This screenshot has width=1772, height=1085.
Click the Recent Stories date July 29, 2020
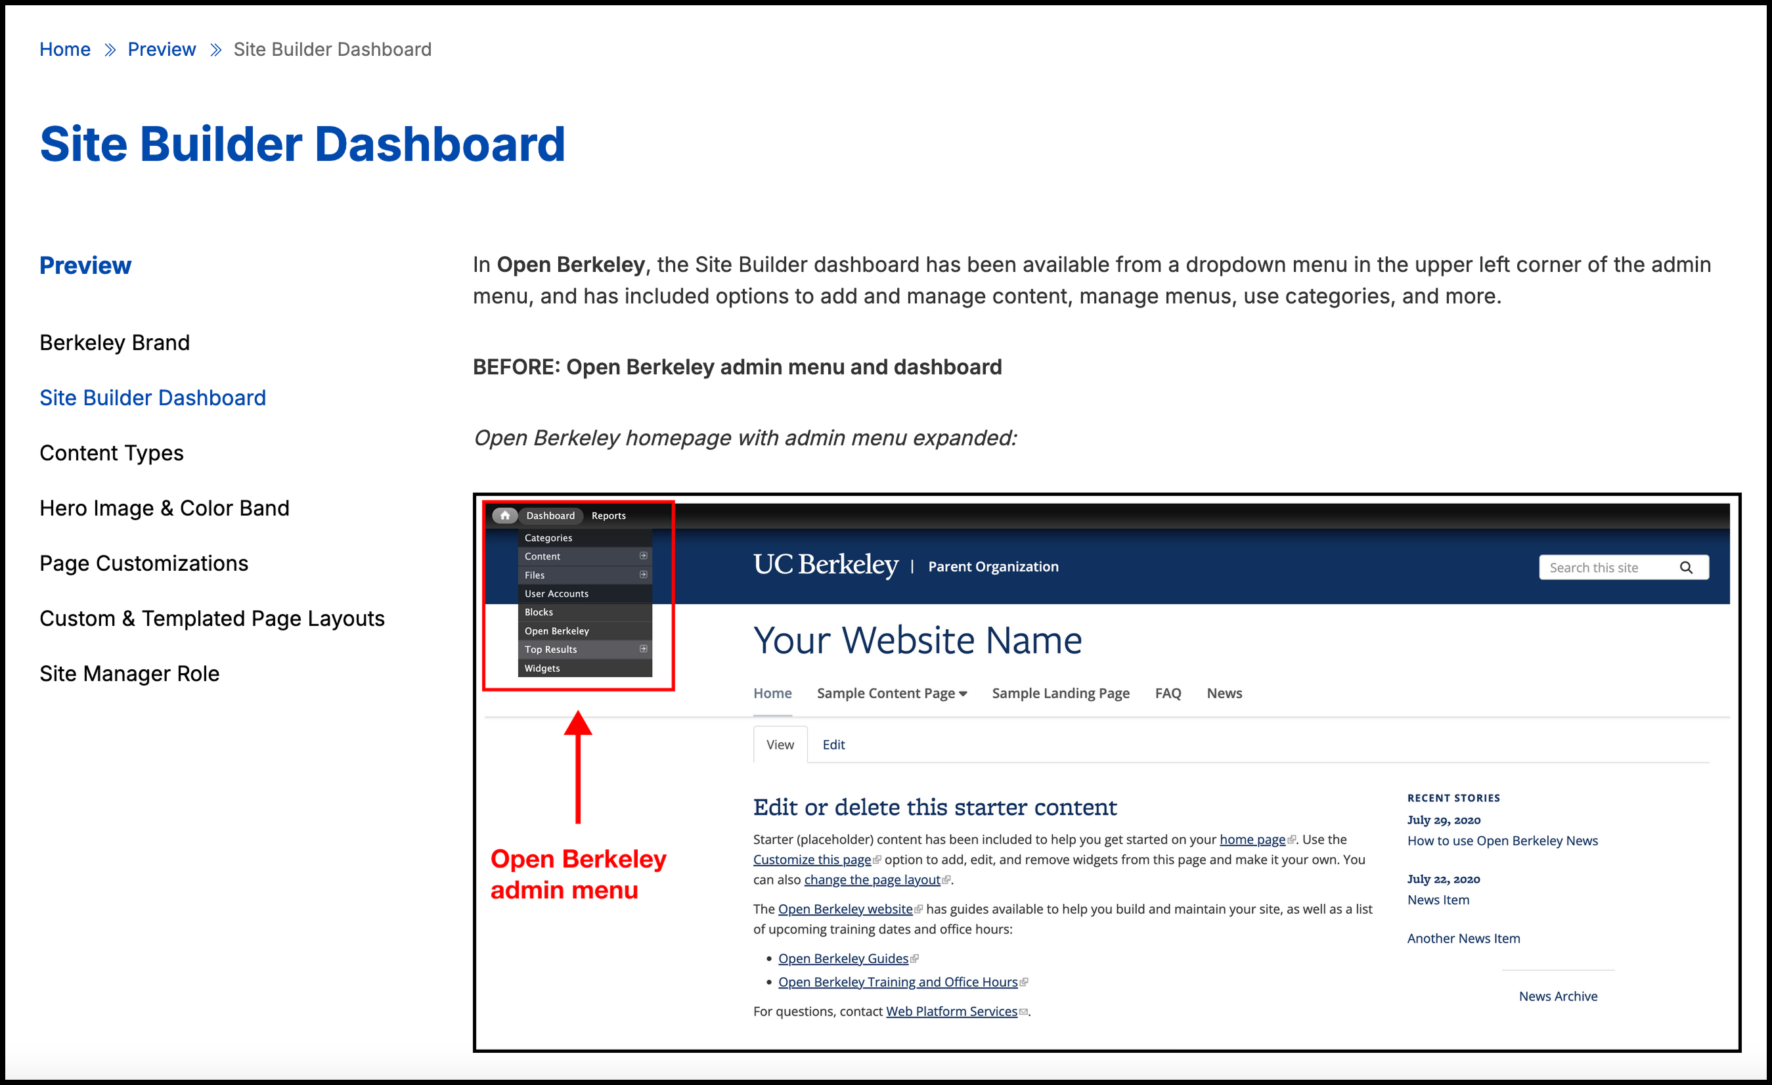(x=1444, y=820)
